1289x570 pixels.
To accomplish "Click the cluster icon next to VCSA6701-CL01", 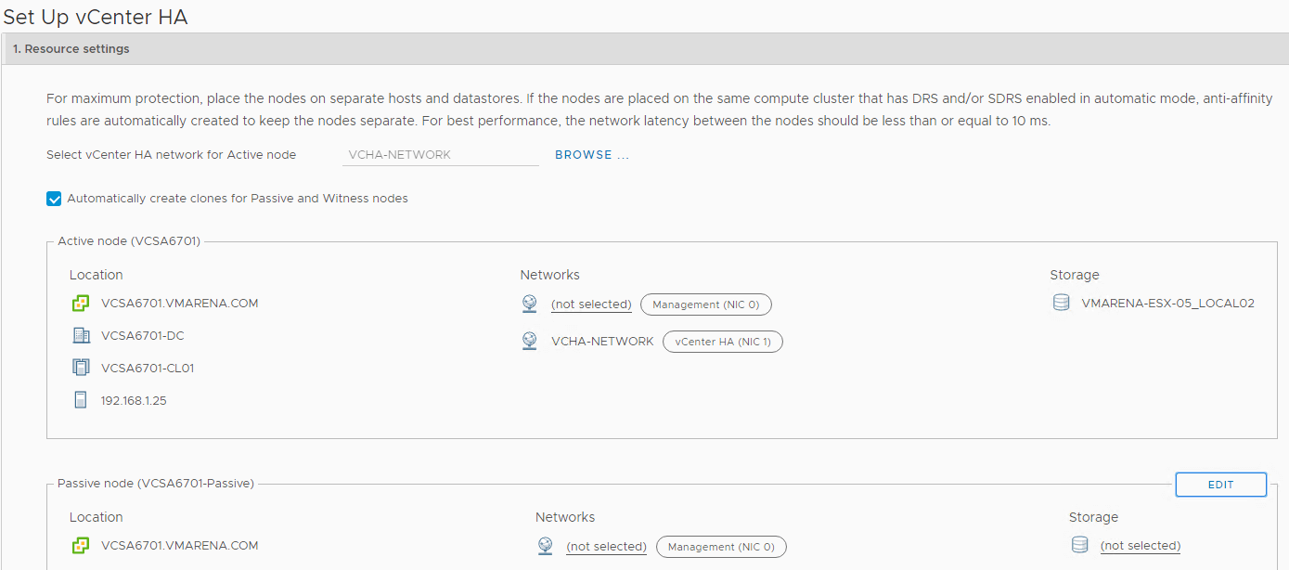I will 81,368.
